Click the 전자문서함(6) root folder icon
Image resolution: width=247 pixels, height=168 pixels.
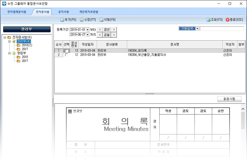(9, 37)
